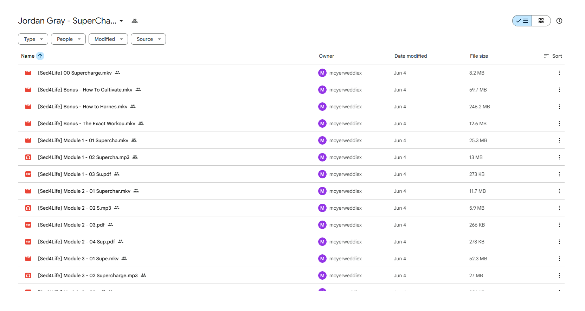Open more actions for Bonus - The Exact Workou.mkv

tap(559, 123)
